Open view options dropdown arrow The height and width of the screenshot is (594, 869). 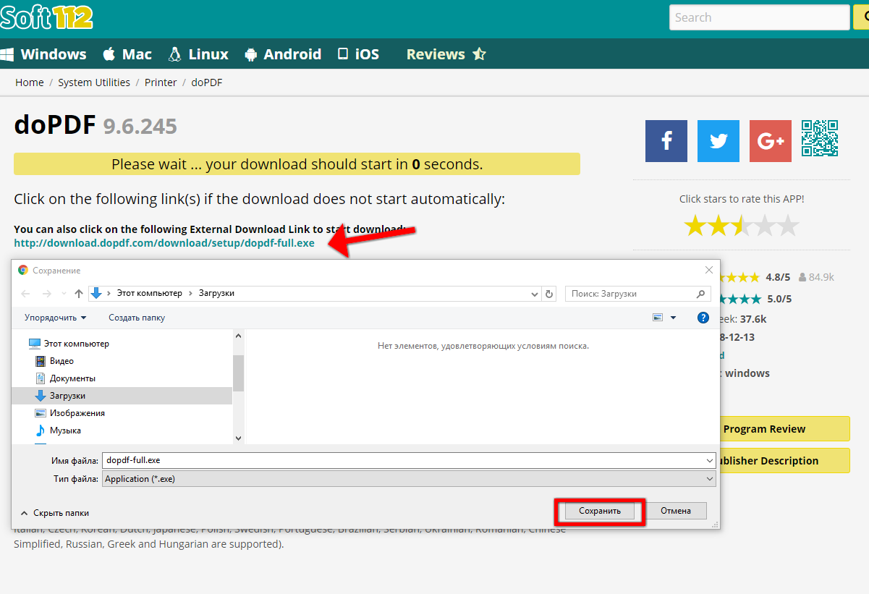[674, 318]
